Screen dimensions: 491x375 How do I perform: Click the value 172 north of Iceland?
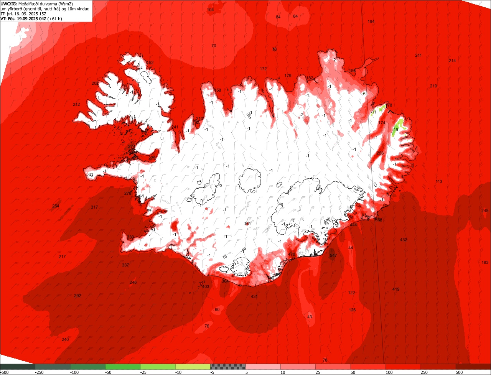click(x=263, y=69)
